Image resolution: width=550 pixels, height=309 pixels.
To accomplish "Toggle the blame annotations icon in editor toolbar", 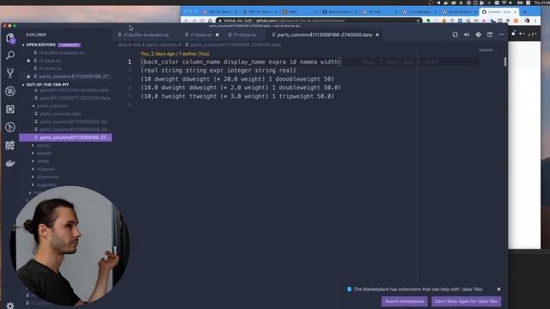I will coord(467,34).
